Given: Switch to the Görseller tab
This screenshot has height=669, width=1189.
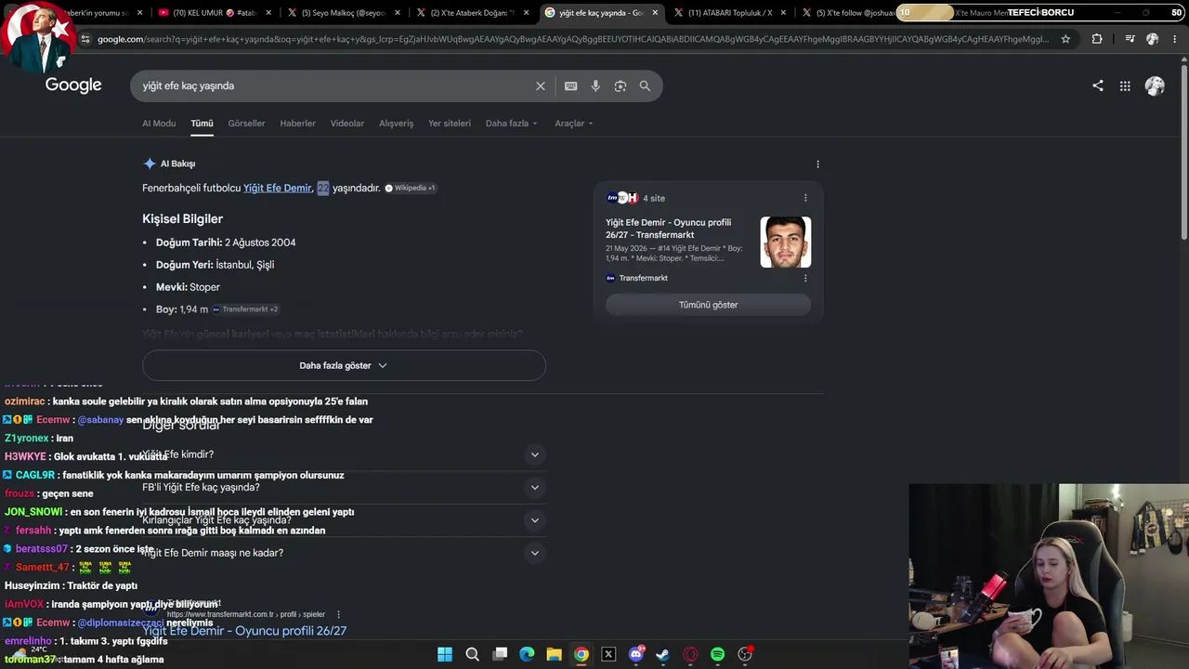Looking at the screenshot, I should click(246, 124).
